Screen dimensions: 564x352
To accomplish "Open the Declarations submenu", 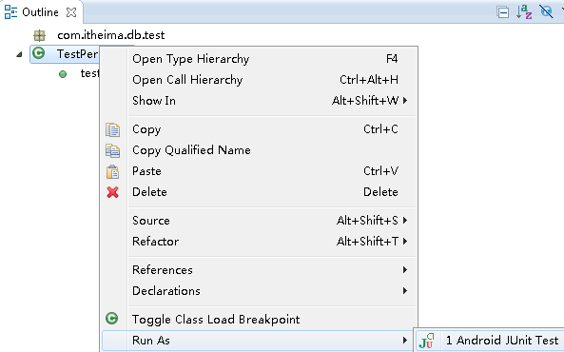I will (259, 291).
